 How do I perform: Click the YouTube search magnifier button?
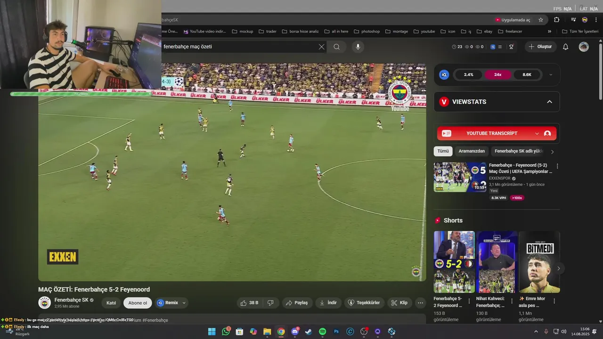pyautogui.click(x=336, y=47)
